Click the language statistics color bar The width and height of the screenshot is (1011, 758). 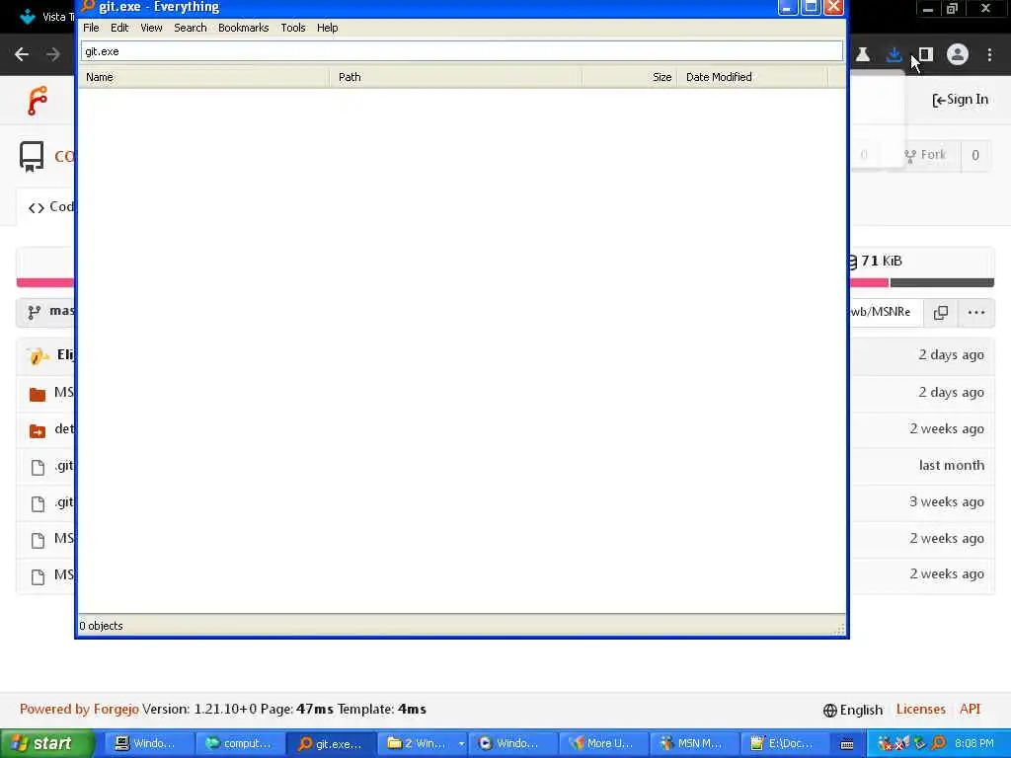pos(922,282)
